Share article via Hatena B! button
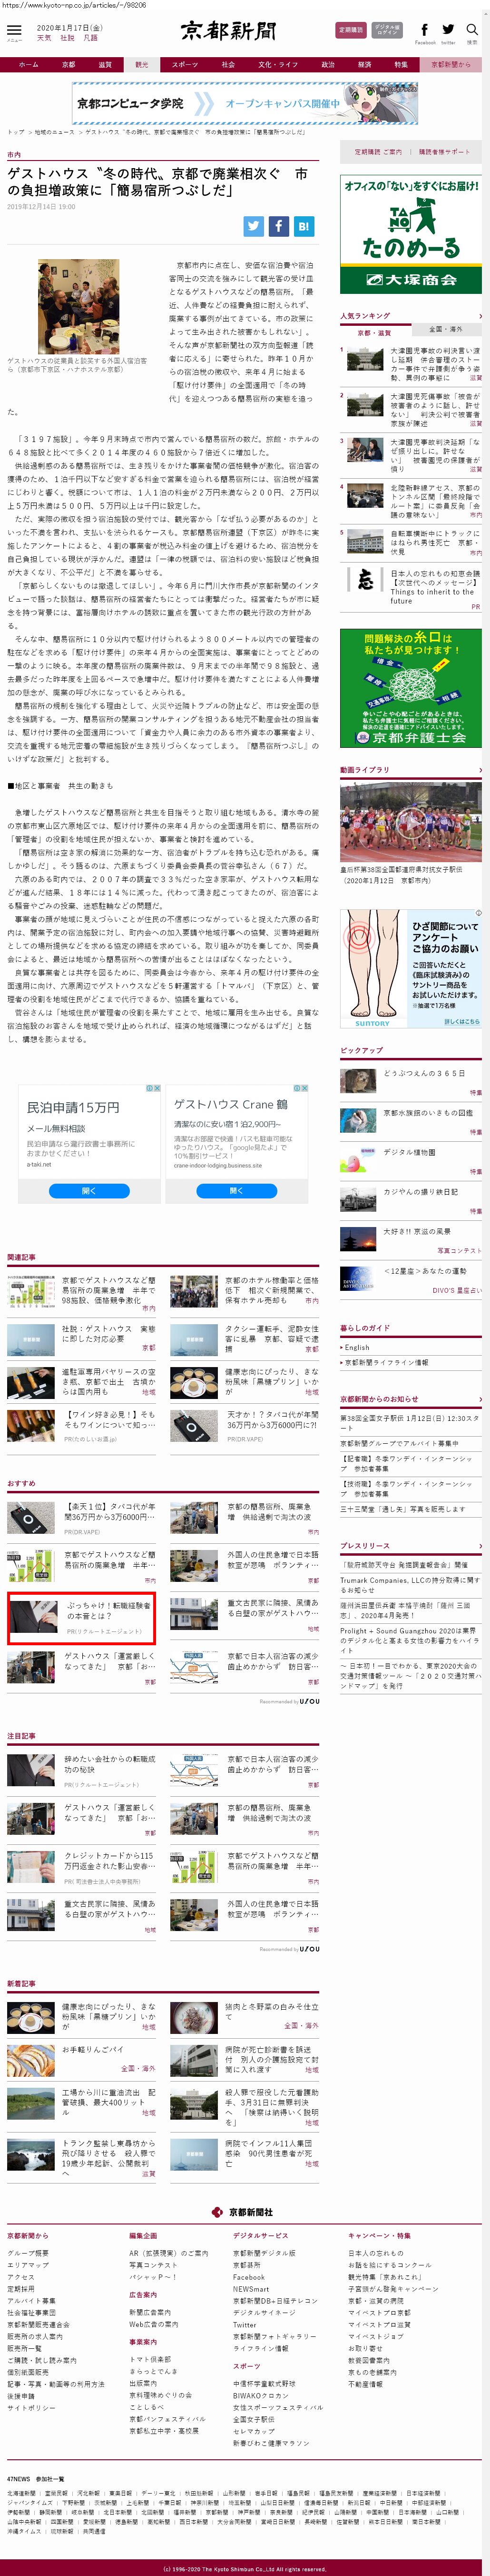Viewport: 490px width, 2576px height. tap(304, 226)
